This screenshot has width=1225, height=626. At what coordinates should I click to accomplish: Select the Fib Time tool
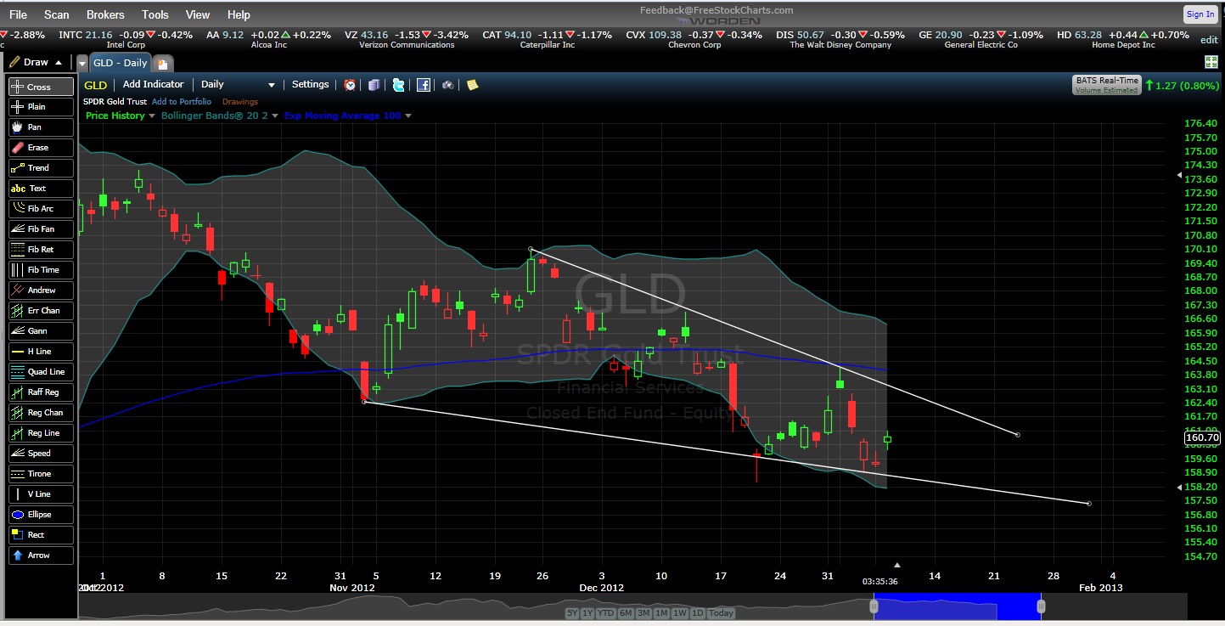[41, 270]
